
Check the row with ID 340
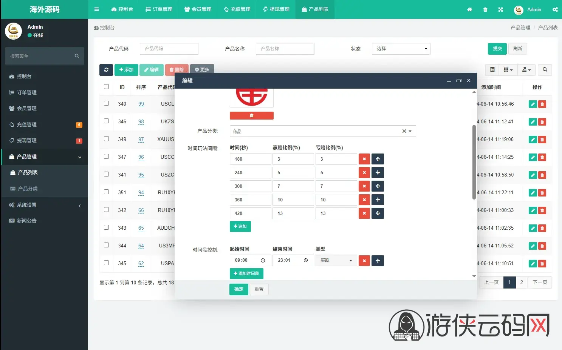pyautogui.click(x=106, y=103)
